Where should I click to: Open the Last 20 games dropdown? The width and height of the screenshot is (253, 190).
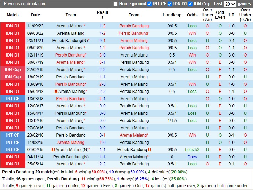coord(230,4)
